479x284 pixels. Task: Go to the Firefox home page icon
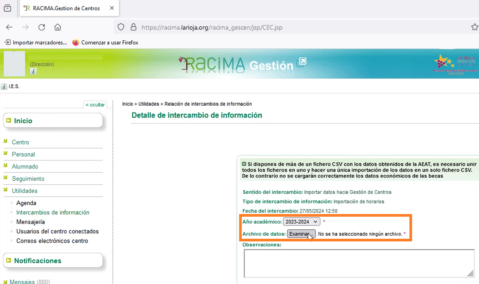[x=58, y=27]
